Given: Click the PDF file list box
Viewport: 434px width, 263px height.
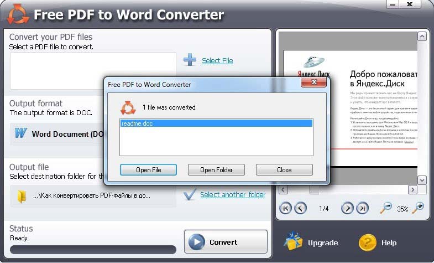Looking at the screenshot, I should click(x=93, y=71).
